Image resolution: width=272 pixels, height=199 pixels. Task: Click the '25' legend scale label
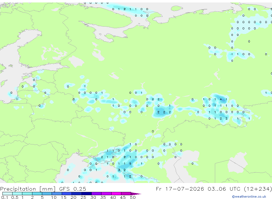[83, 197]
